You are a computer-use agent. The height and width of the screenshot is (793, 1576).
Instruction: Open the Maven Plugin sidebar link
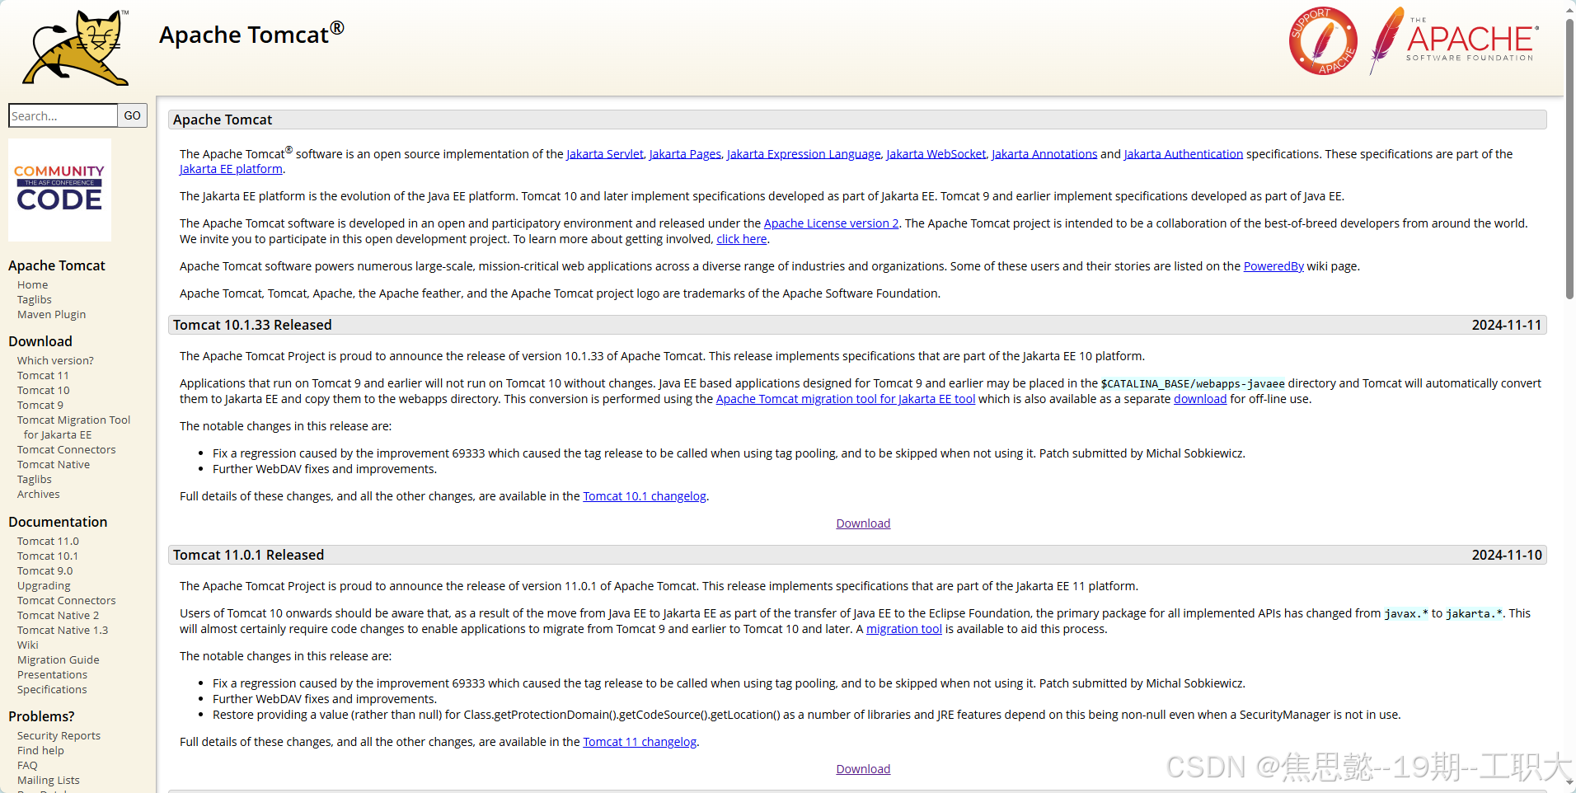[51, 314]
